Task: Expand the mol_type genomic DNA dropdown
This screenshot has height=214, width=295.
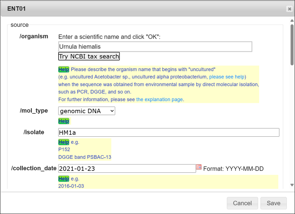Action: (86, 111)
